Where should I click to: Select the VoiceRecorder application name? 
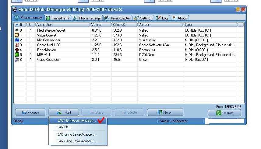coord(48,60)
